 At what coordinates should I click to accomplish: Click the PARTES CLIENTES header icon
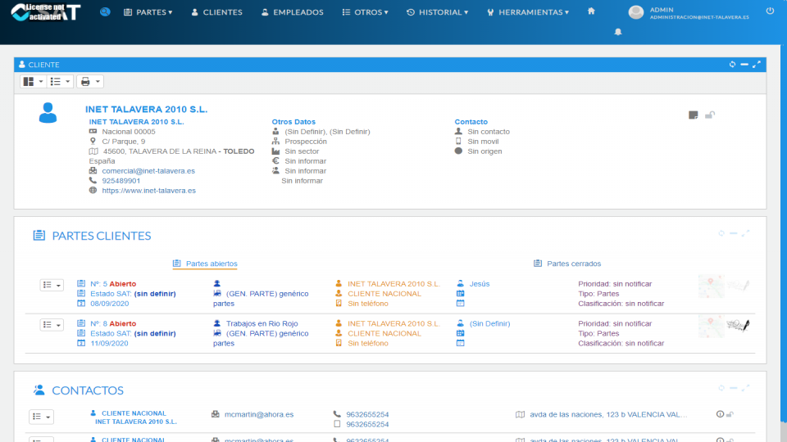coord(39,236)
